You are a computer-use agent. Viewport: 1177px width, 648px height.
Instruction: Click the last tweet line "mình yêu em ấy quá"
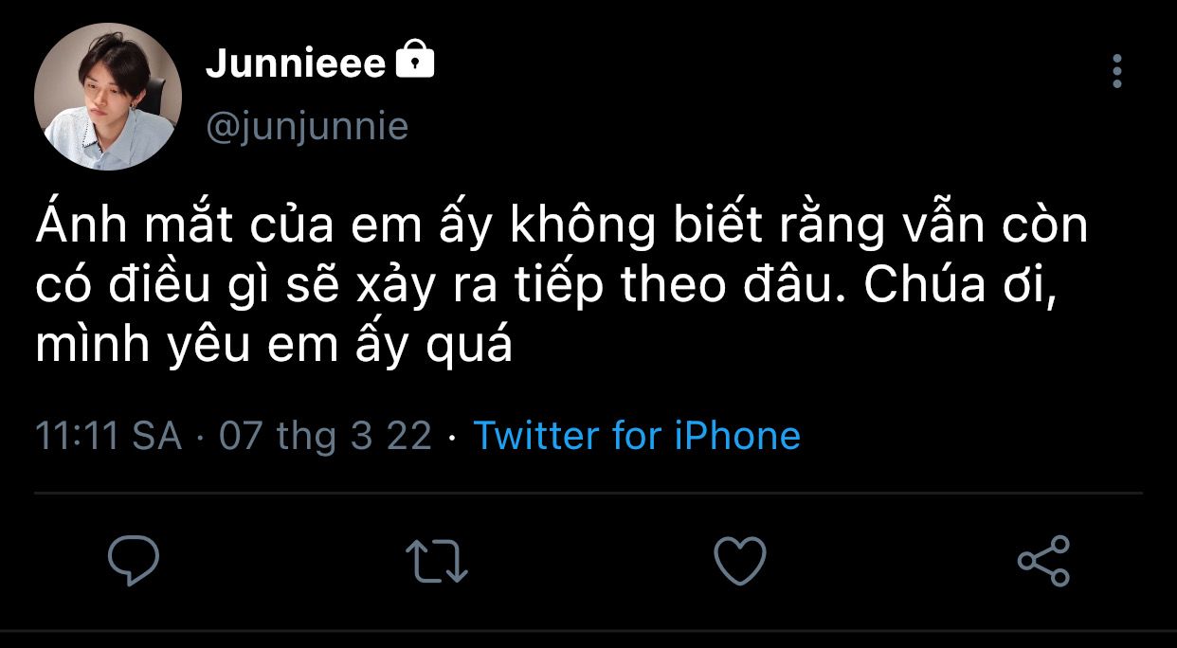click(x=274, y=346)
